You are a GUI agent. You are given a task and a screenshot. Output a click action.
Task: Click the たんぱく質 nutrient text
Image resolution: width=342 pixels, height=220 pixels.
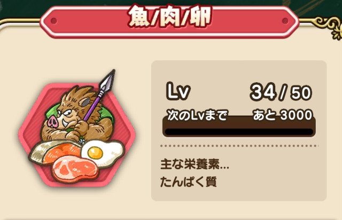189,182
